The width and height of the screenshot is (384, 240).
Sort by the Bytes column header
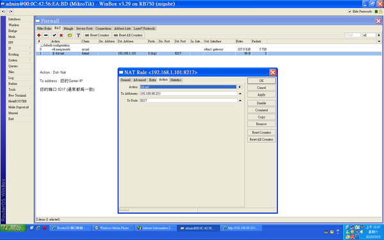(243, 42)
